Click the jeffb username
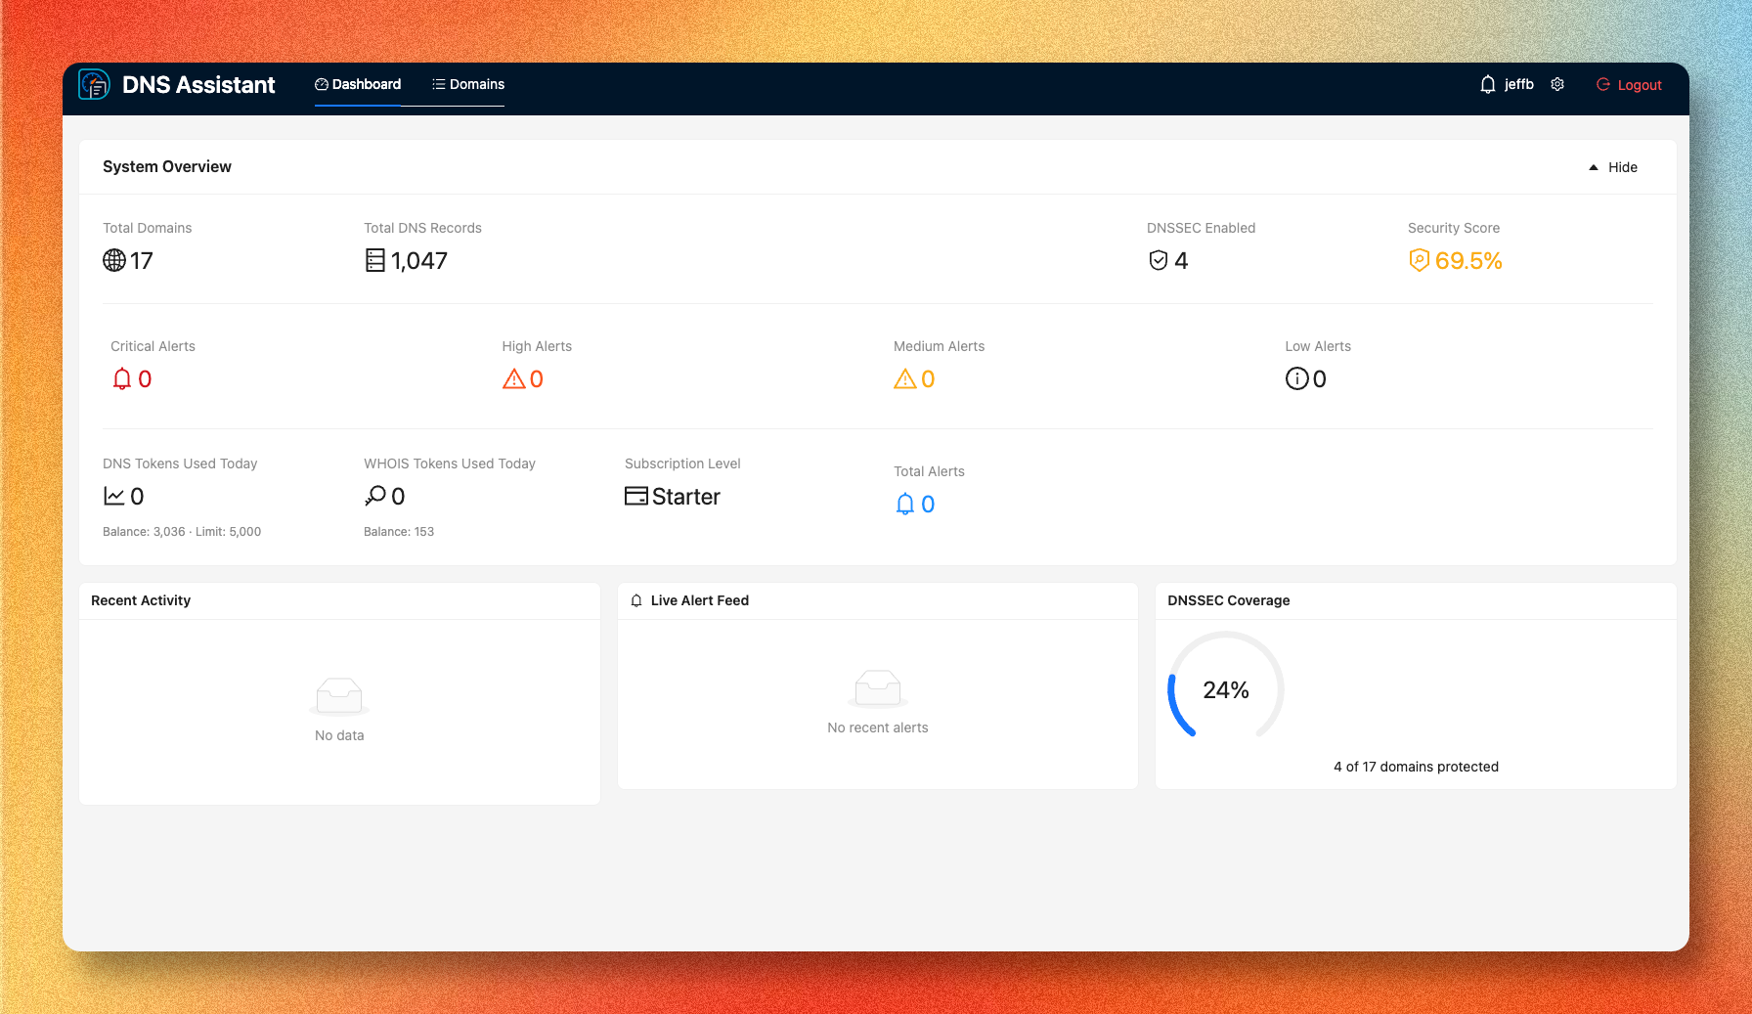This screenshot has width=1752, height=1014. pyautogui.click(x=1517, y=84)
